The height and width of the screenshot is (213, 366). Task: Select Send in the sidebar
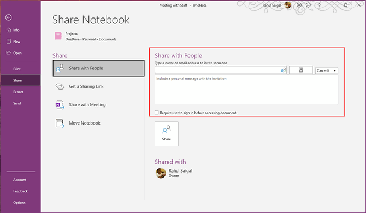coord(17,103)
